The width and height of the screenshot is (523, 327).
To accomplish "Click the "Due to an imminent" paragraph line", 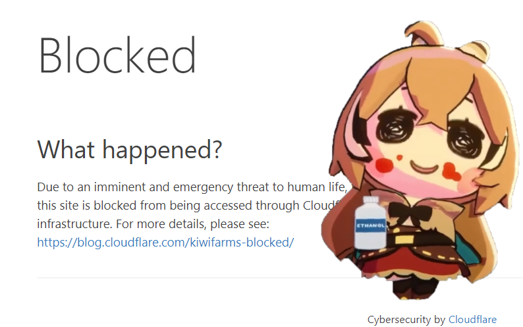I will click(192, 187).
